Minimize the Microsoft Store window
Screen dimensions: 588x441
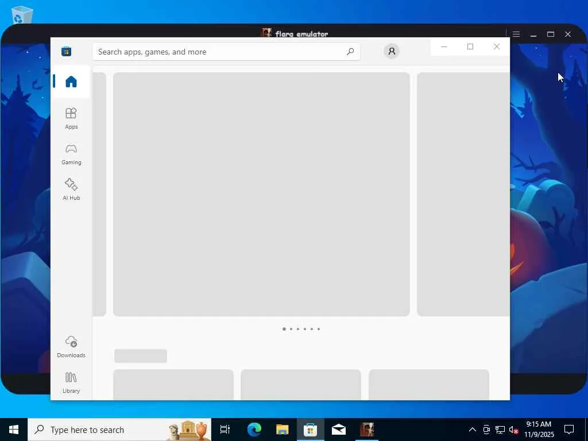point(444,47)
